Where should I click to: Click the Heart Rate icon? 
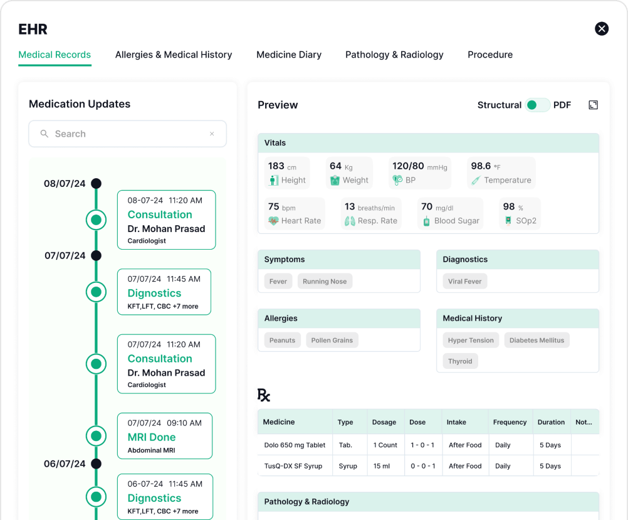tap(273, 221)
